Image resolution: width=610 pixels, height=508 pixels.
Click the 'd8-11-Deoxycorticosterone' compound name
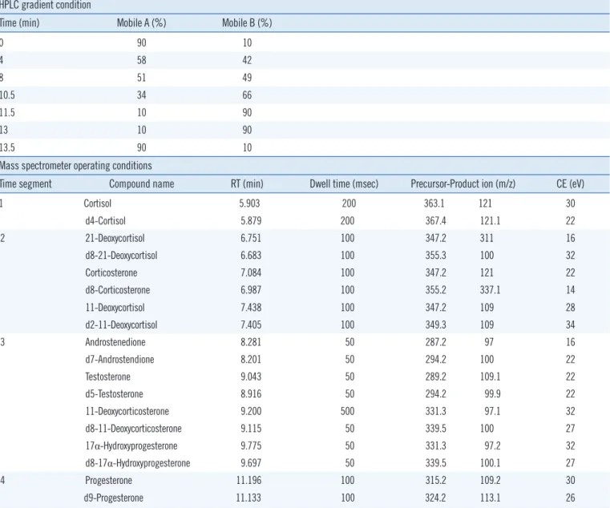(x=133, y=429)
